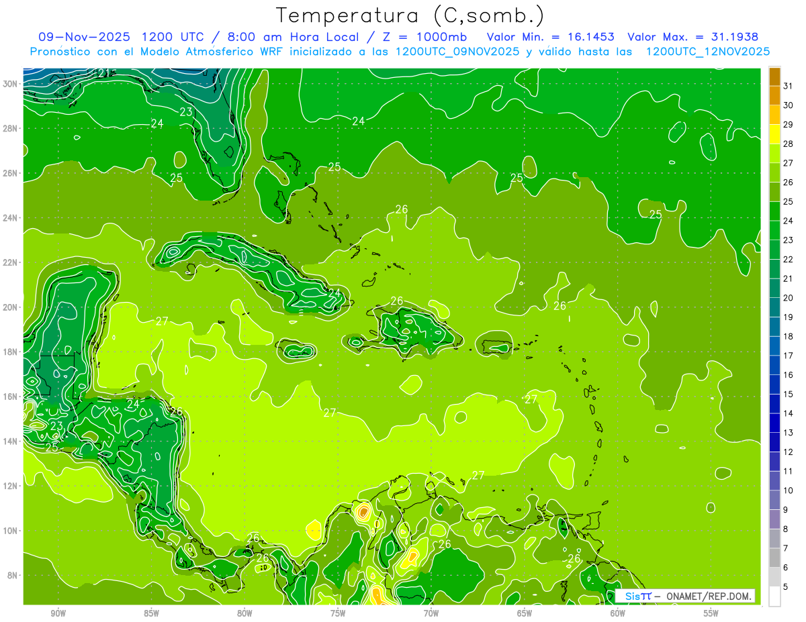Select the color legend value 27
The image size is (806, 622).
tap(789, 163)
